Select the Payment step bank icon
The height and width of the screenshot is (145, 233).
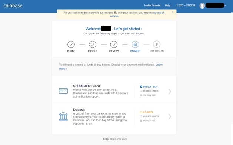(135, 45)
